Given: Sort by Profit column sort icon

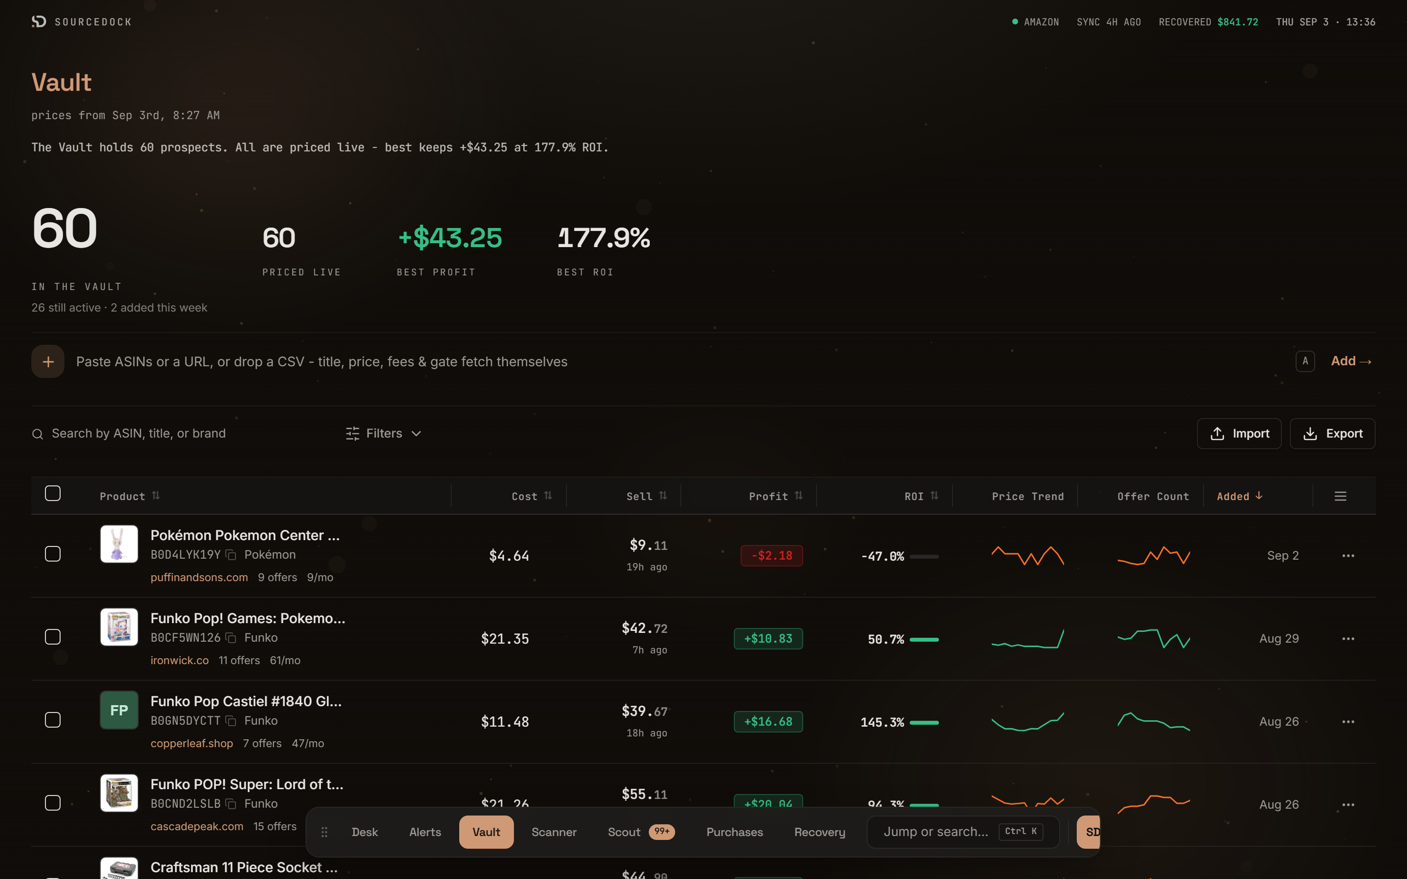Looking at the screenshot, I should click(x=798, y=495).
